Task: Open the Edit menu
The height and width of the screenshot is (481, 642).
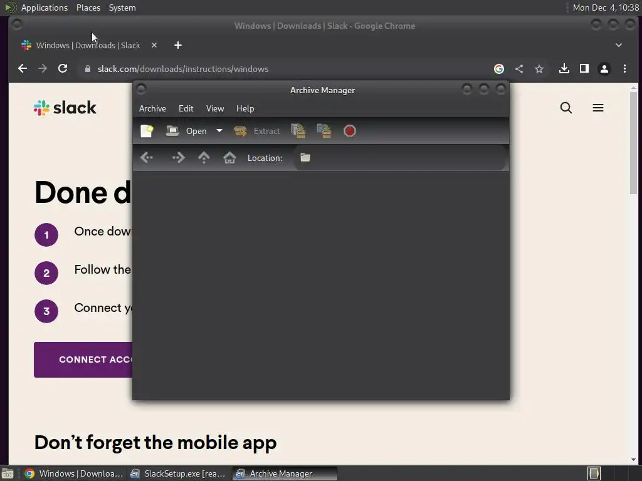Action: pos(186,108)
